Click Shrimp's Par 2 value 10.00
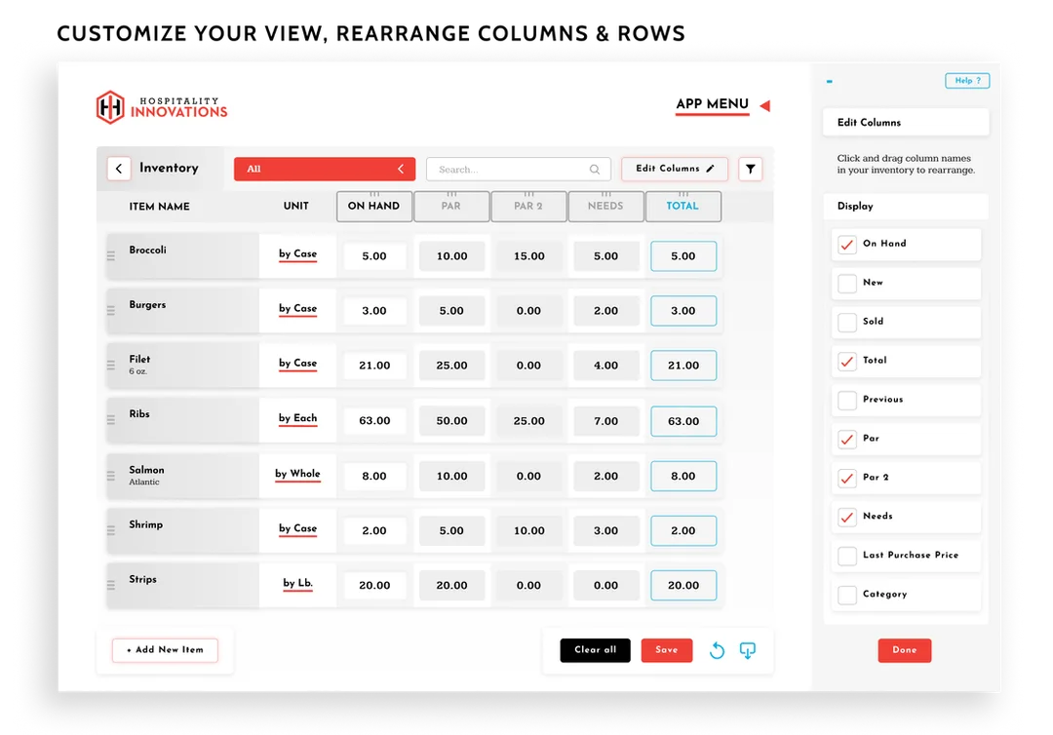The image size is (1053, 735). (529, 531)
